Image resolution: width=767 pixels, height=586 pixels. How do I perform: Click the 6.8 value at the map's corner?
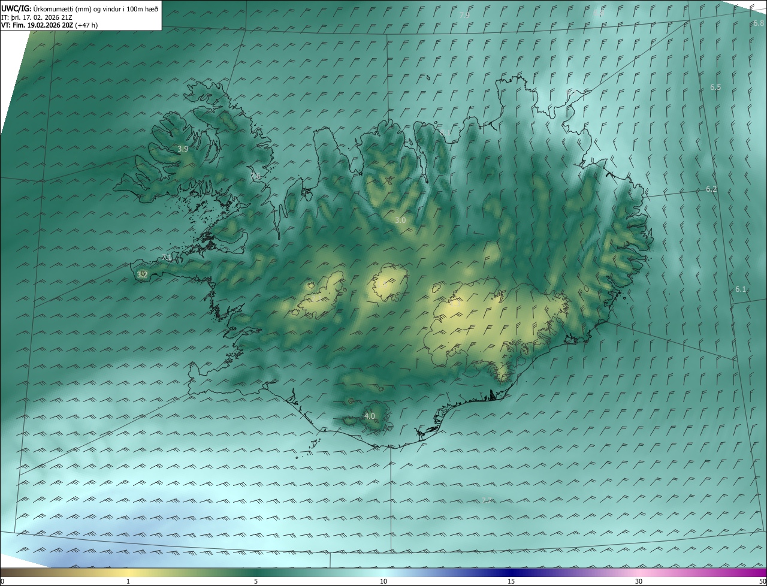tap(759, 23)
